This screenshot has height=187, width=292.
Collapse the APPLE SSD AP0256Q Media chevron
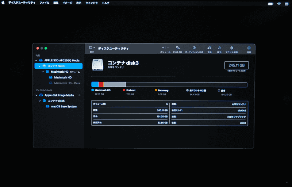tap(36, 60)
